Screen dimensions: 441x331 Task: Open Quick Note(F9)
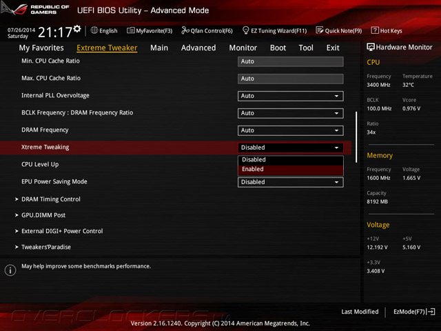pos(339,30)
